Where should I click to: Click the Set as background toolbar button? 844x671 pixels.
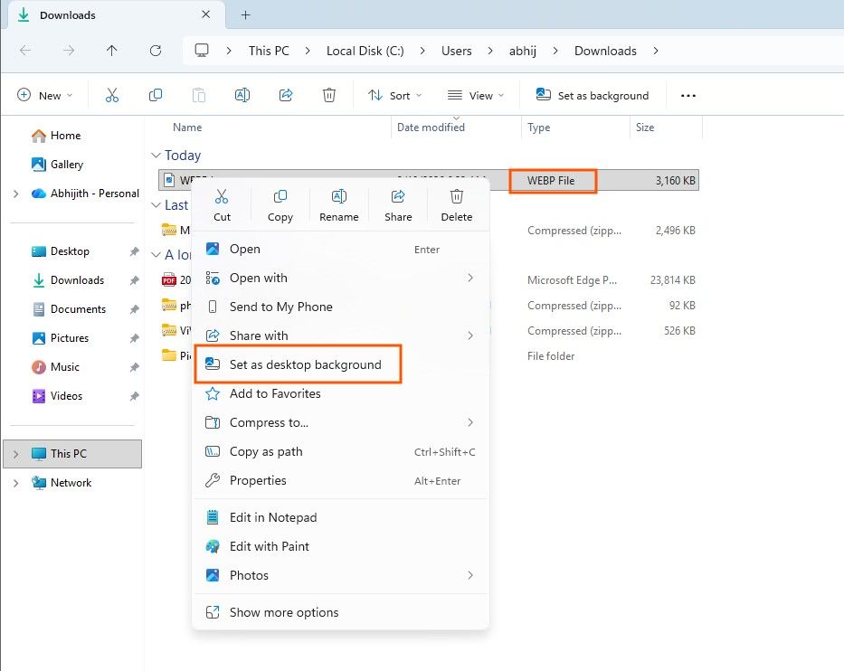(592, 94)
